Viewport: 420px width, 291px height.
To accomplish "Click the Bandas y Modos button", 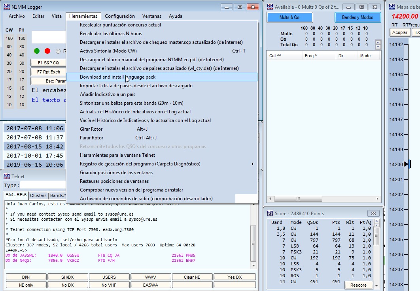I will pyautogui.click(x=358, y=17).
